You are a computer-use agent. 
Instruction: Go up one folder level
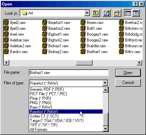(x=96, y=13)
